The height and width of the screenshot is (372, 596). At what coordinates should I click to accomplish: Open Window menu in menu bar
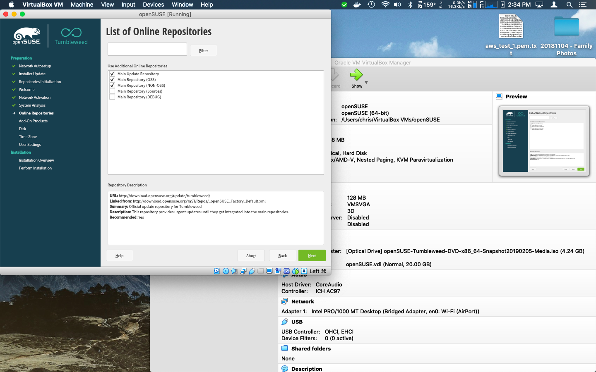tap(183, 5)
